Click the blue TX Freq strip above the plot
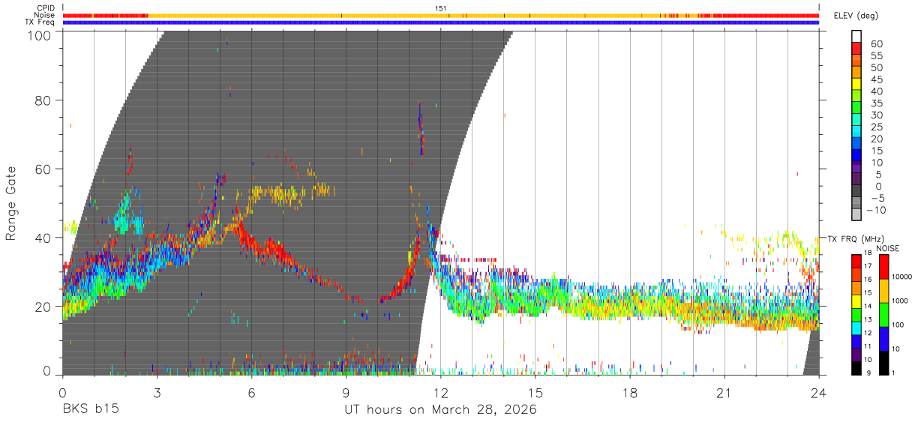Screen dimensions: 921x425 click(x=441, y=22)
